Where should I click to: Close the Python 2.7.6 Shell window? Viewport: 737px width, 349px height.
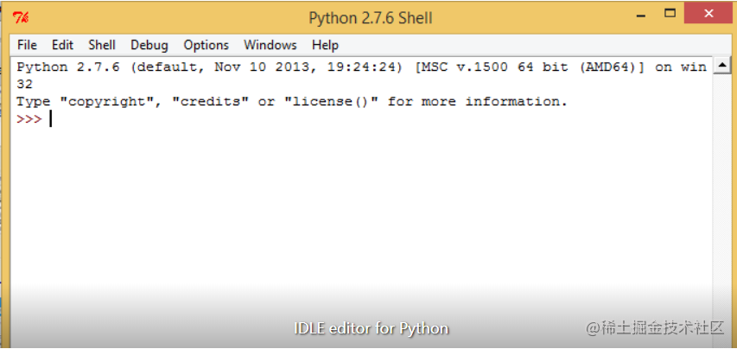(x=708, y=13)
